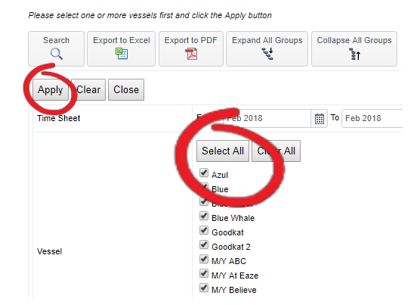
Task: Click the Clear filter button
Action: click(88, 89)
